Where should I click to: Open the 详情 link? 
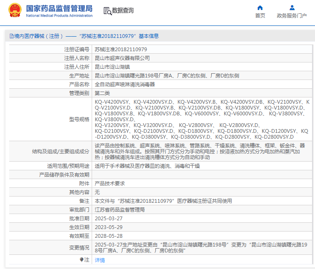(x=100, y=260)
